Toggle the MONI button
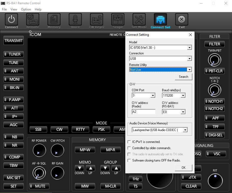This screenshot has height=193, width=232. [14, 79]
